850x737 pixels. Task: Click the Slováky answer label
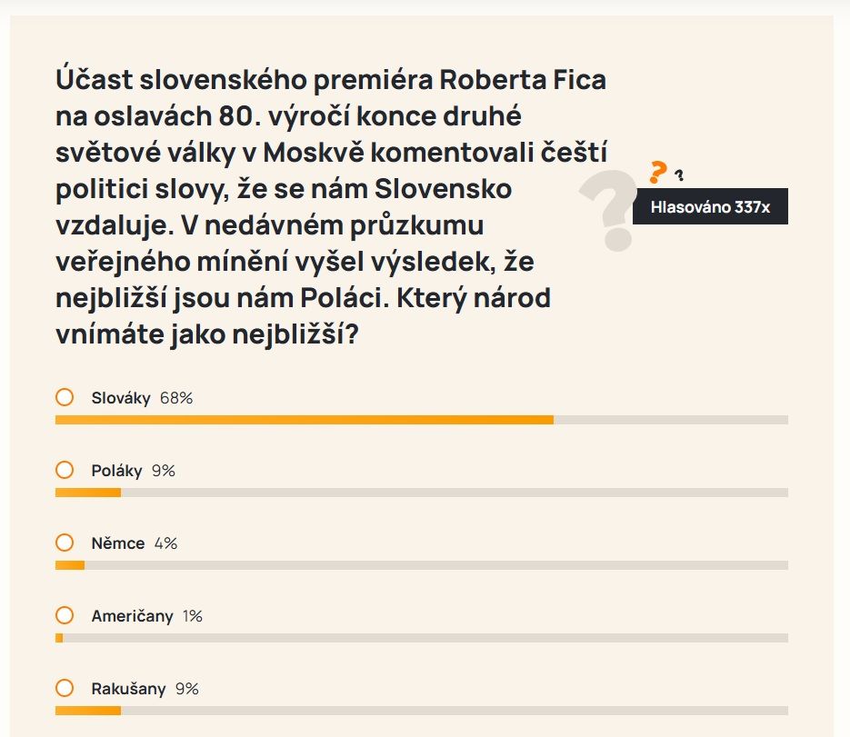click(x=121, y=398)
